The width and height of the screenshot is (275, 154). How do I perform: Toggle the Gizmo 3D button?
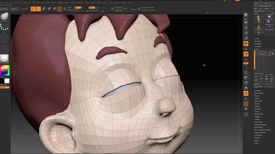(x=59, y=9)
